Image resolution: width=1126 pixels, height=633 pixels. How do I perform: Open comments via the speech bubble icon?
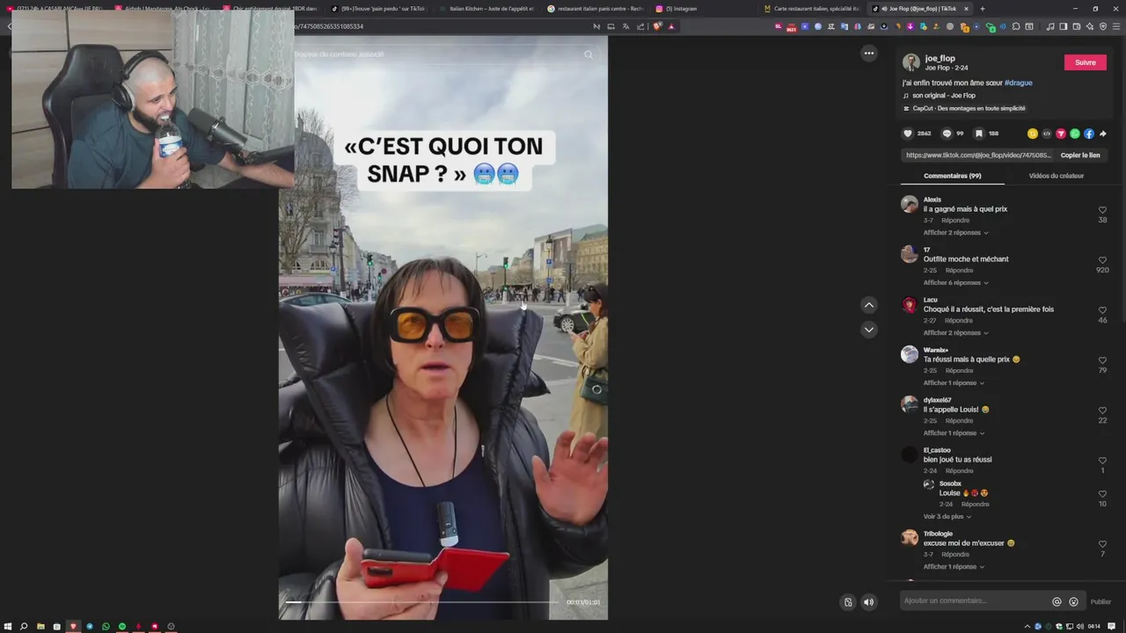pos(947,134)
